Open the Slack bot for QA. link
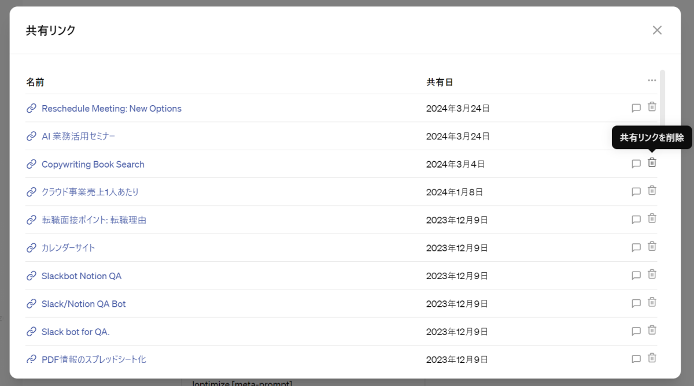This screenshot has height=386, width=694. 76,332
